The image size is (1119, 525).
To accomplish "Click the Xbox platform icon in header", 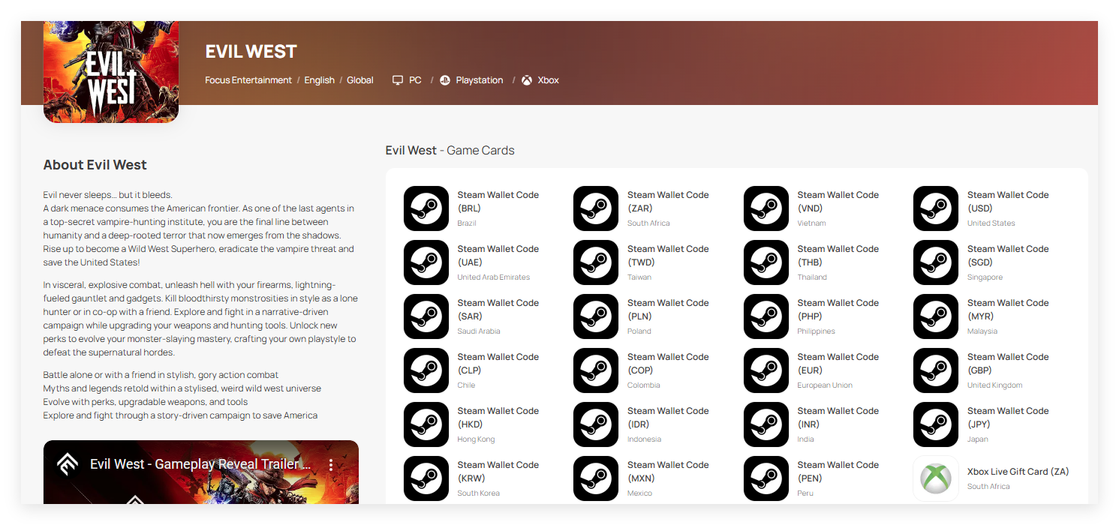I will pyautogui.click(x=527, y=80).
